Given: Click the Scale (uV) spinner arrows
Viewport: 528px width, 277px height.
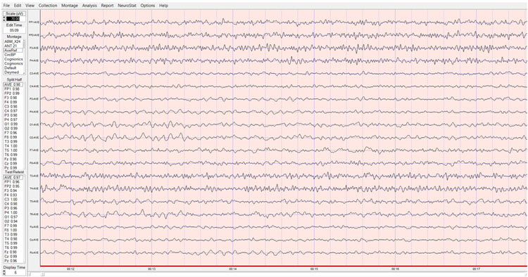Looking at the screenshot, I should click(4, 19).
